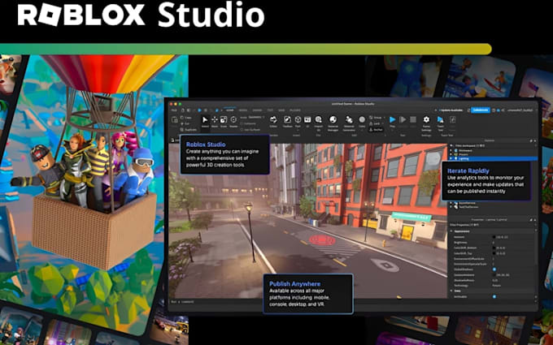This screenshot has width=553, height=345.
Task: Open Game Settings
Action: (426, 123)
